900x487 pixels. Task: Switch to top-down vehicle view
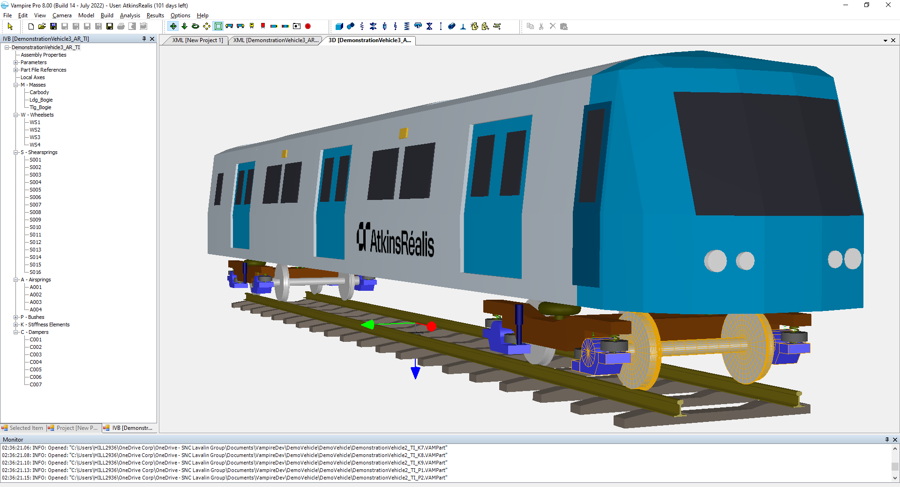pyautogui.click(x=274, y=26)
